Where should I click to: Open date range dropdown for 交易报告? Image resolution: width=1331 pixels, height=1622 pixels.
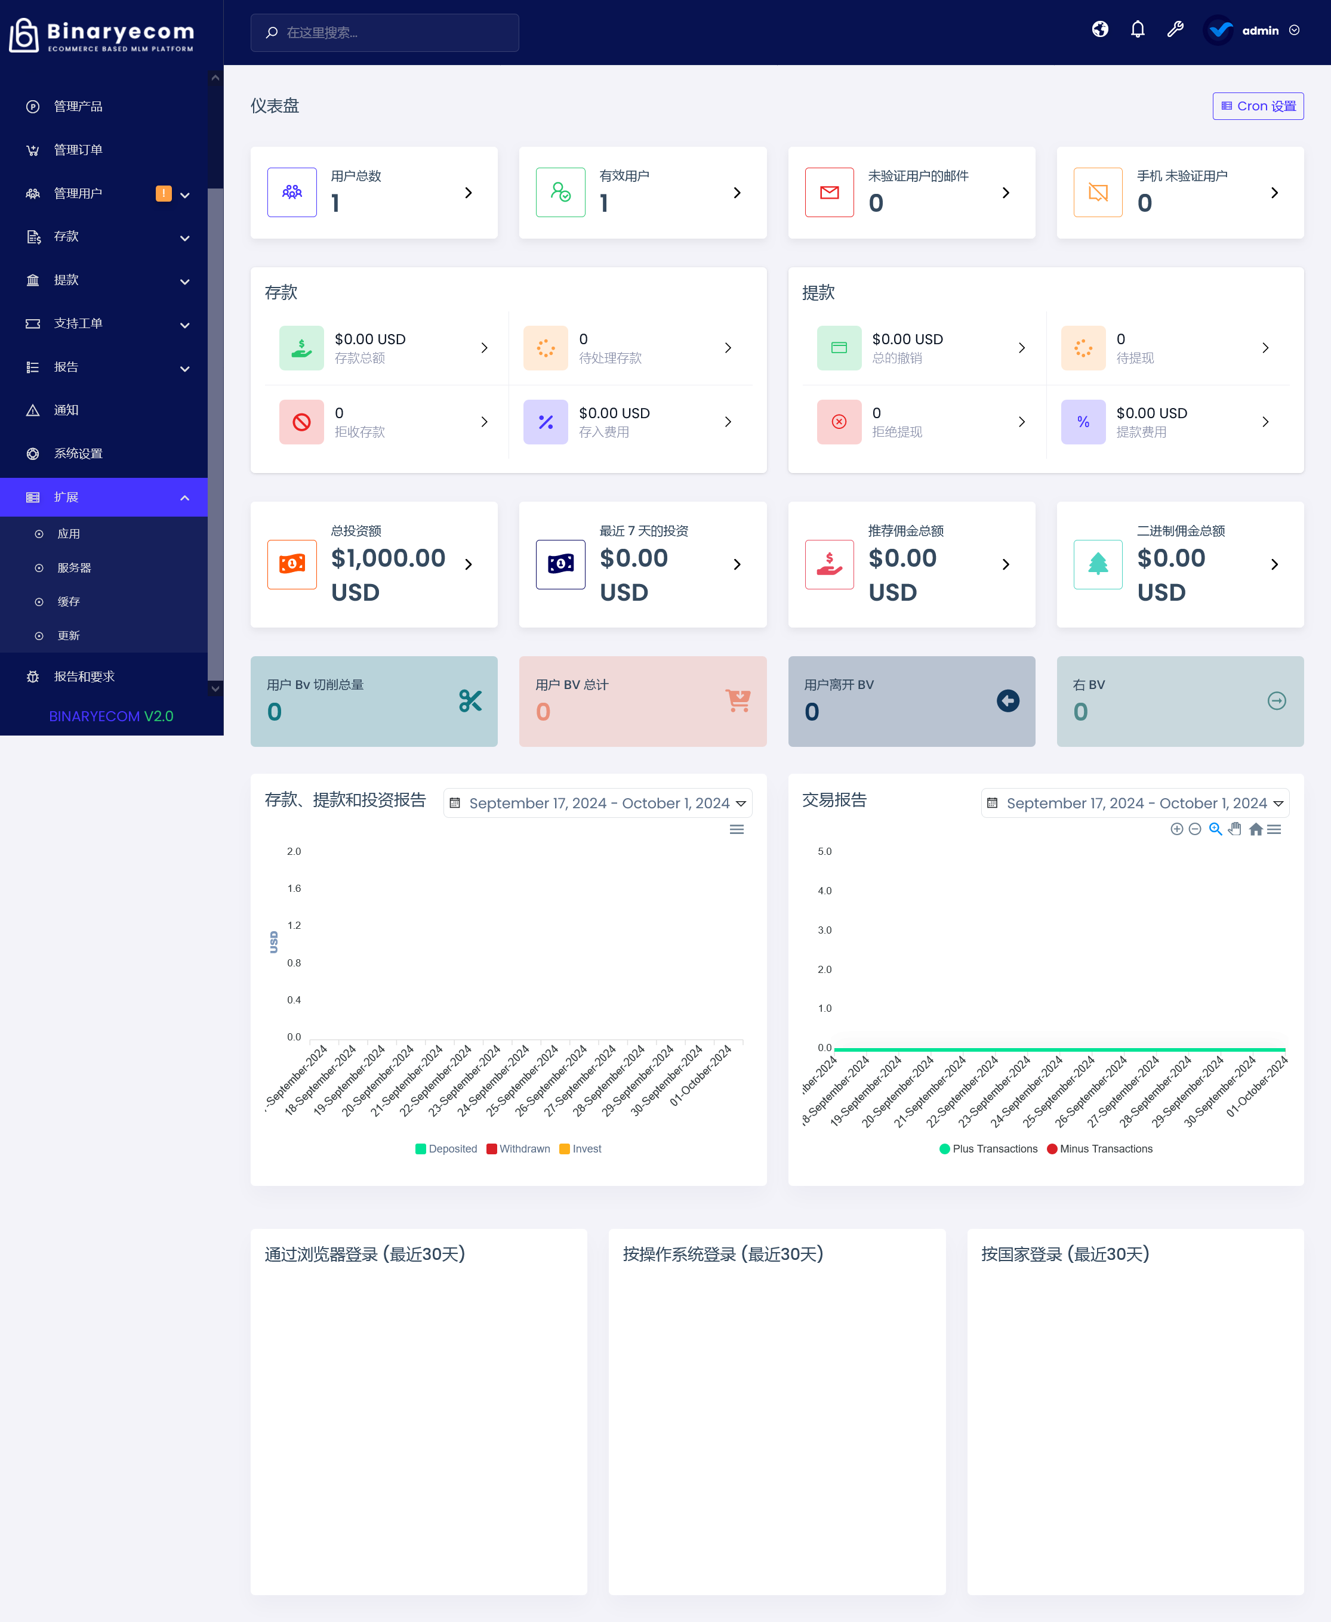1135,803
